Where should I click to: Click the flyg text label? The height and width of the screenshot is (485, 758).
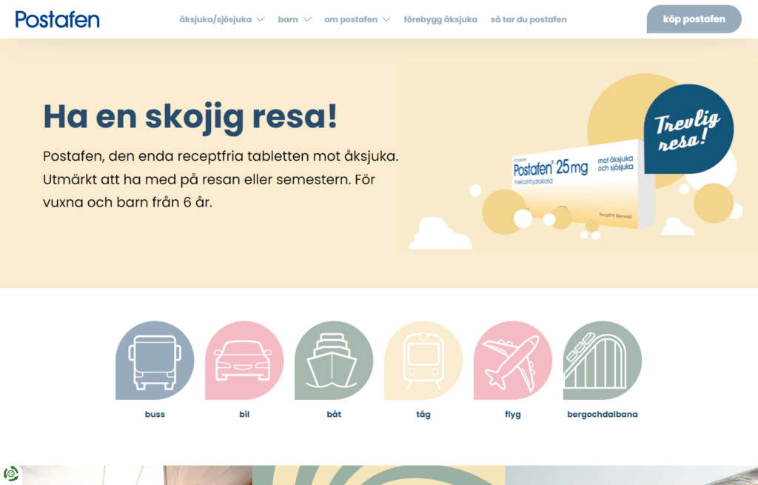pos(512,415)
